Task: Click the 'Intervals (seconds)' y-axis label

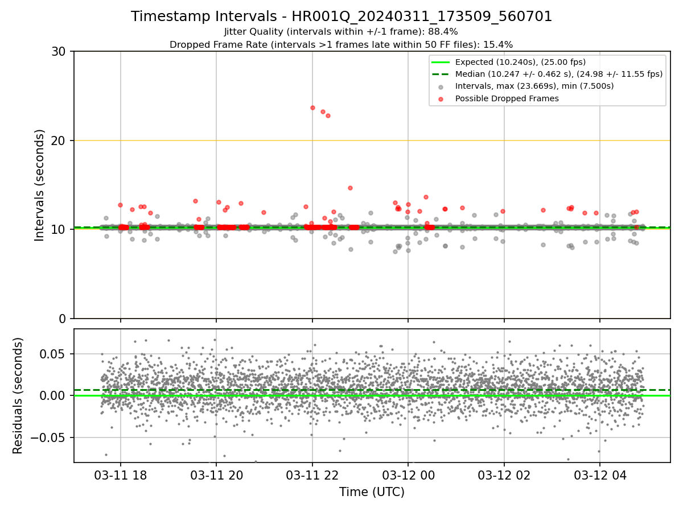Action: click(x=40, y=185)
